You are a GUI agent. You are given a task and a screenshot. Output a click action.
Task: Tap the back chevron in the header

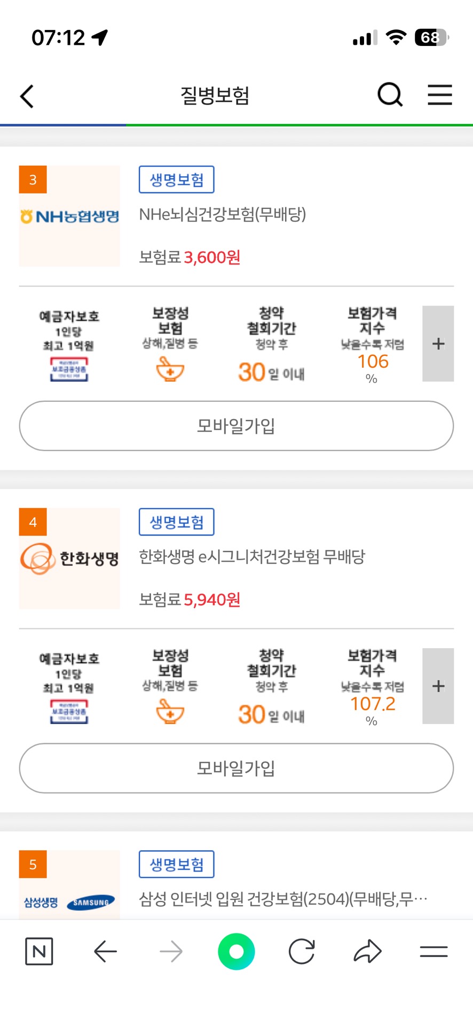(27, 97)
